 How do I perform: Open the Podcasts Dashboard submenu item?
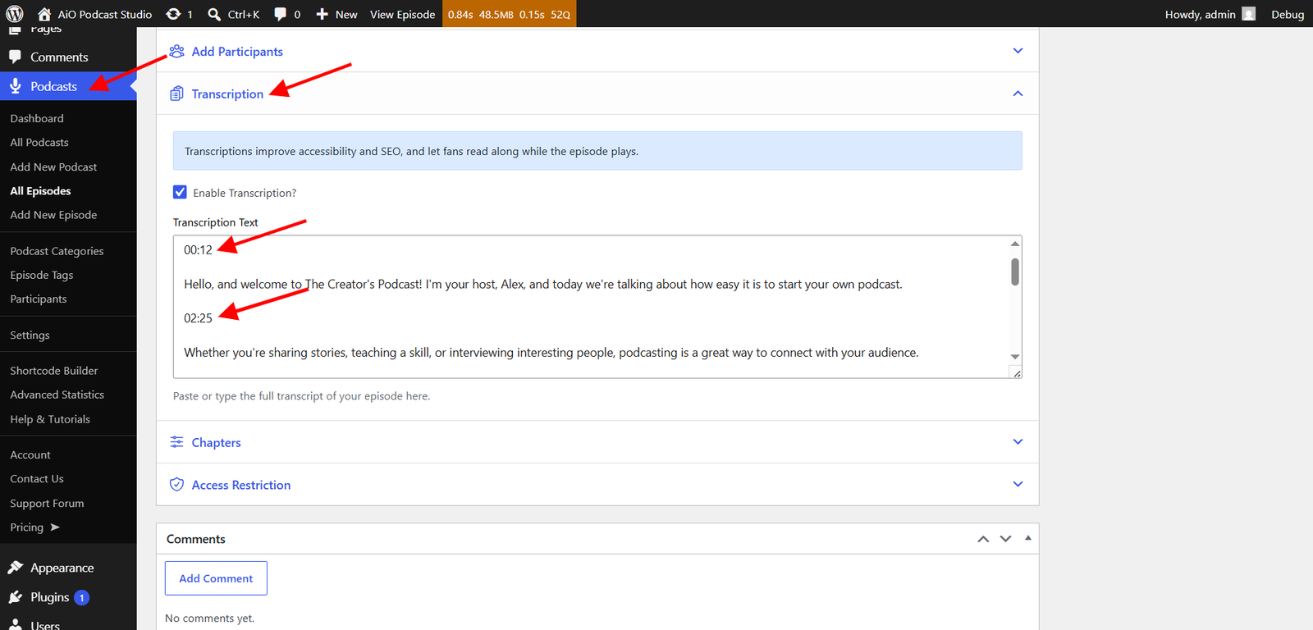37,118
